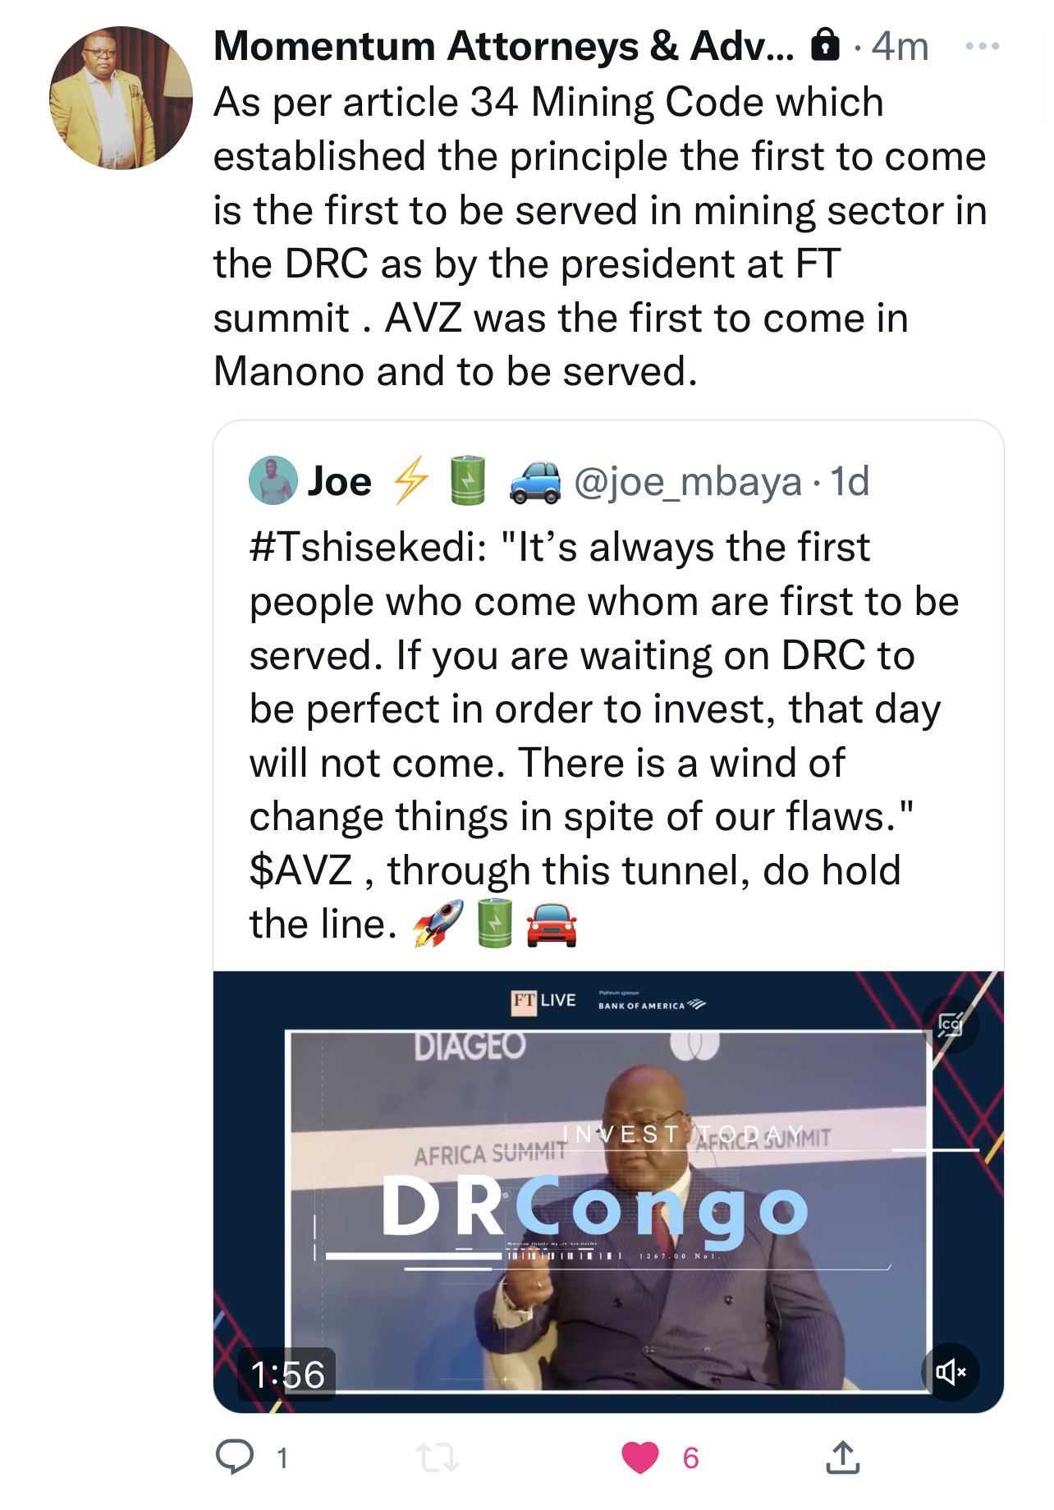The width and height of the screenshot is (1054, 1510).
Task: Play the DR Congo video thumbnail
Action: 607,1191
